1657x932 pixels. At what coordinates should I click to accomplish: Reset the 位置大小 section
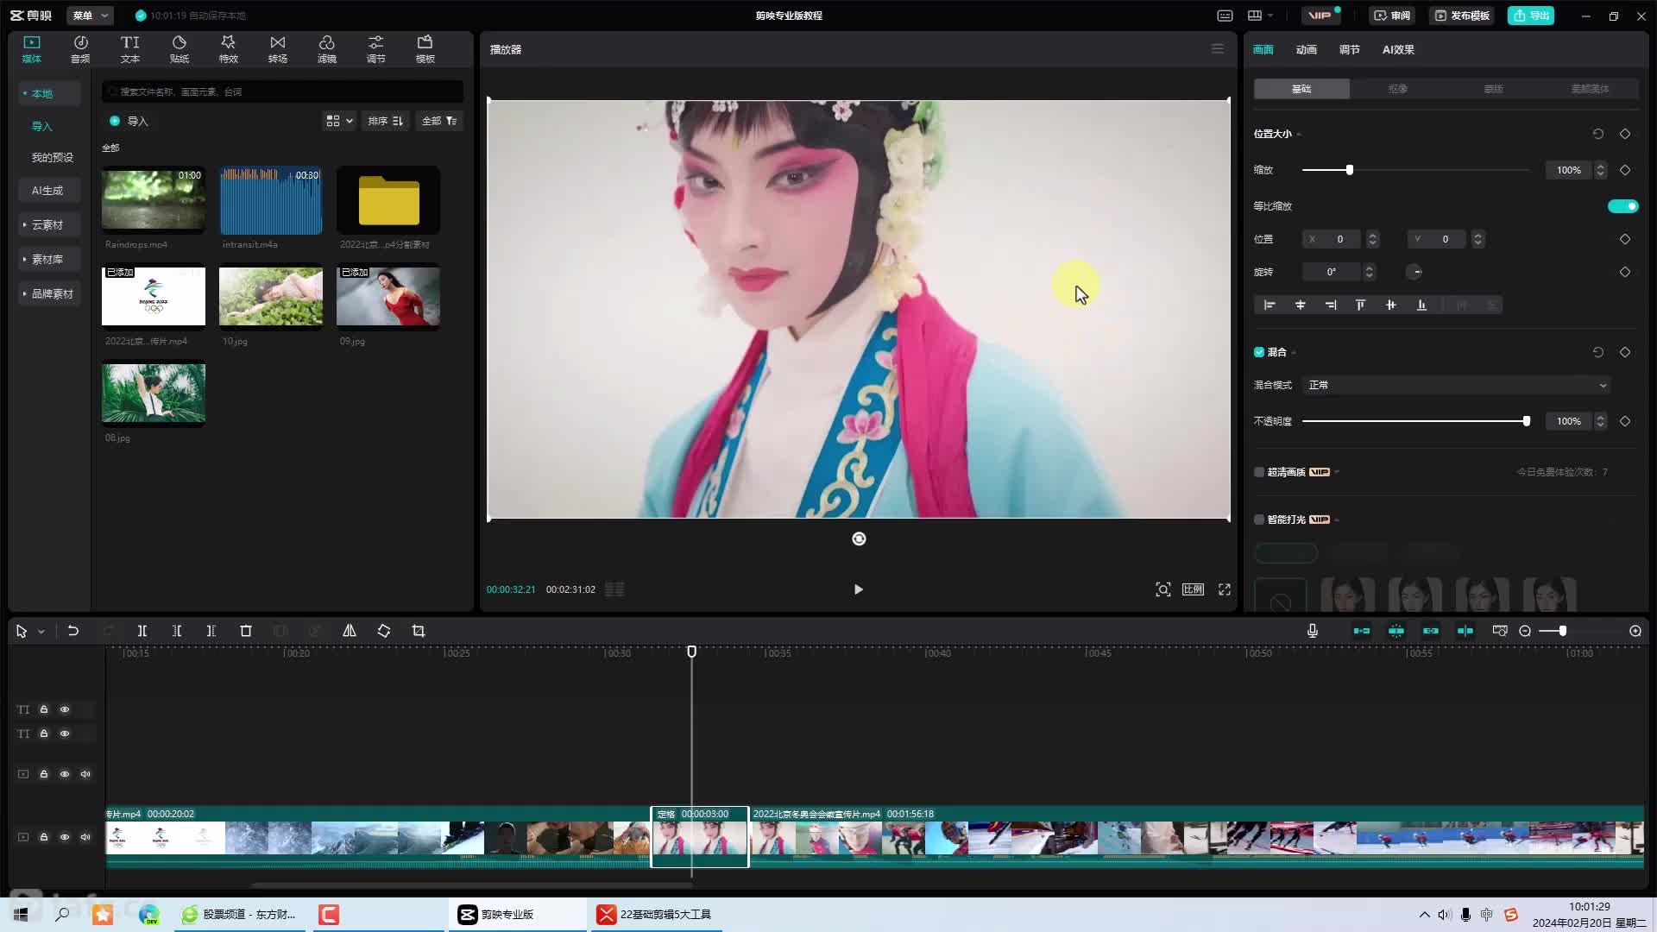(x=1598, y=134)
